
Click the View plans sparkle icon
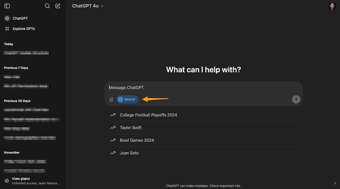pyautogui.click(x=7, y=181)
